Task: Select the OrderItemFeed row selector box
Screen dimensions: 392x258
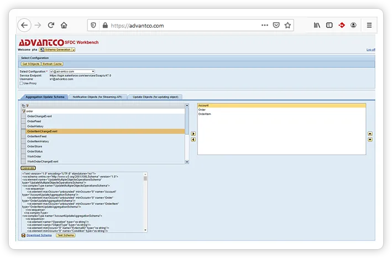Action: coord(24,136)
